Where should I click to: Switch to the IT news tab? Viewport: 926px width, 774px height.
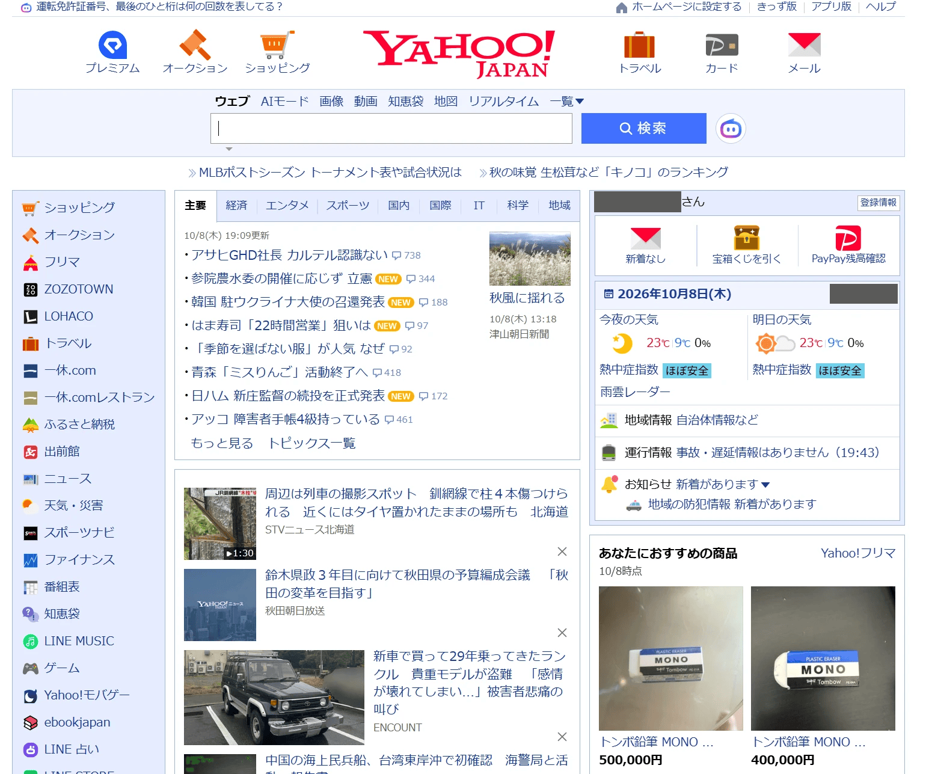pyautogui.click(x=479, y=206)
